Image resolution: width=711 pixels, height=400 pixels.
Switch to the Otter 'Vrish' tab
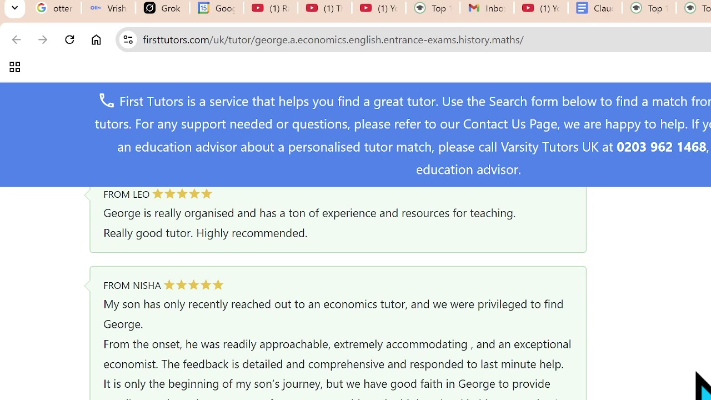click(108, 8)
